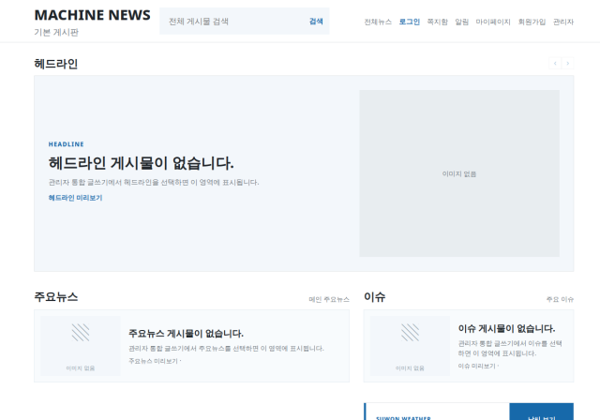
Task: Click the MACHINE NEWS site logo
Action: pyautogui.click(x=92, y=15)
